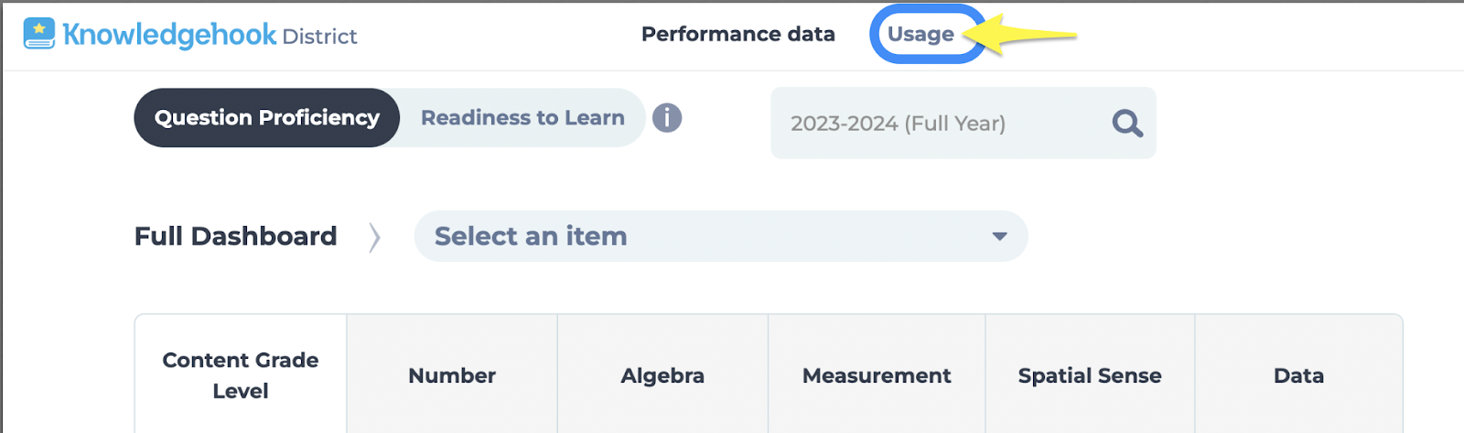Open the Usage tab
Viewport: 1464px width, 433px height.
tap(920, 34)
